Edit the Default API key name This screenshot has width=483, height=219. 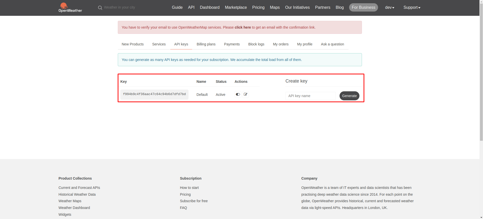pyautogui.click(x=246, y=94)
